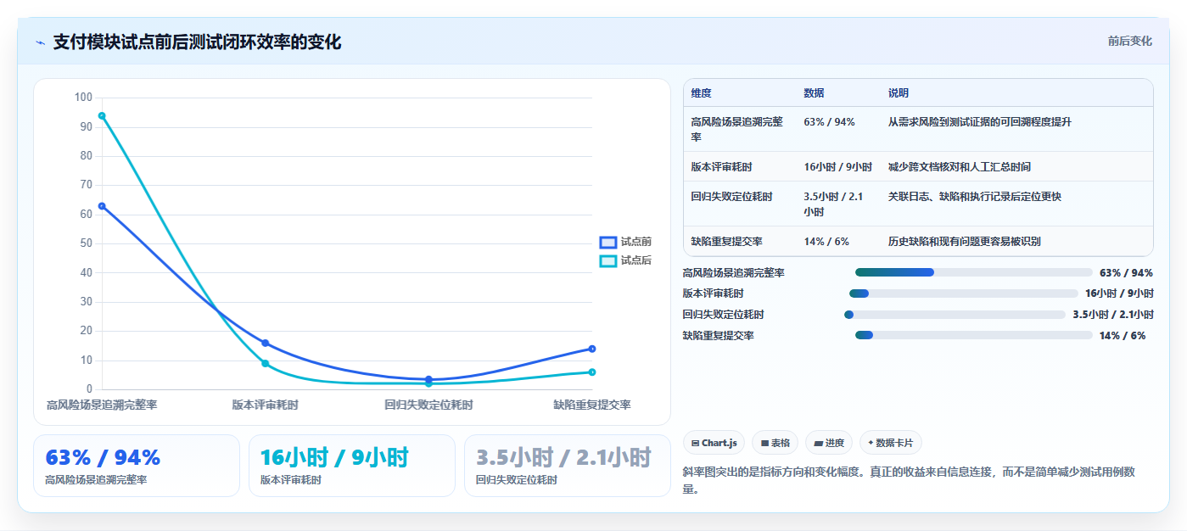Click the 缺陷重复提交率 progress bar

973,336
